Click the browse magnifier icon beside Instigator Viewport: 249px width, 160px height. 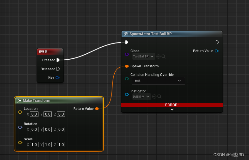159,97
